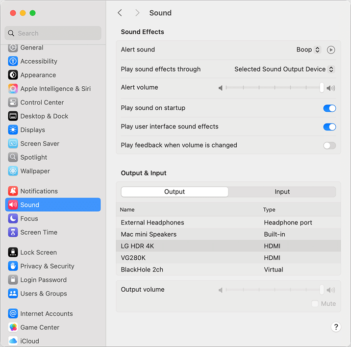This screenshot has width=351, height=347.
Task: Open Privacy & Security settings
Action: [47, 266]
